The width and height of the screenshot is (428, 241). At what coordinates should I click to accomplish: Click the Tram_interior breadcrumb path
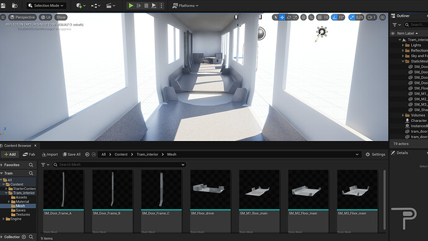click(147, 155)
